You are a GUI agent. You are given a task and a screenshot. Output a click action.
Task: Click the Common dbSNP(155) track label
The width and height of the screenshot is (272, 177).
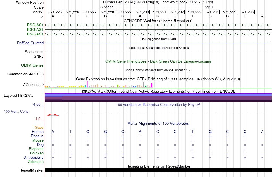[x=25, y=74]
